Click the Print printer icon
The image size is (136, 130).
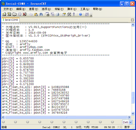(x=57, y=14)
